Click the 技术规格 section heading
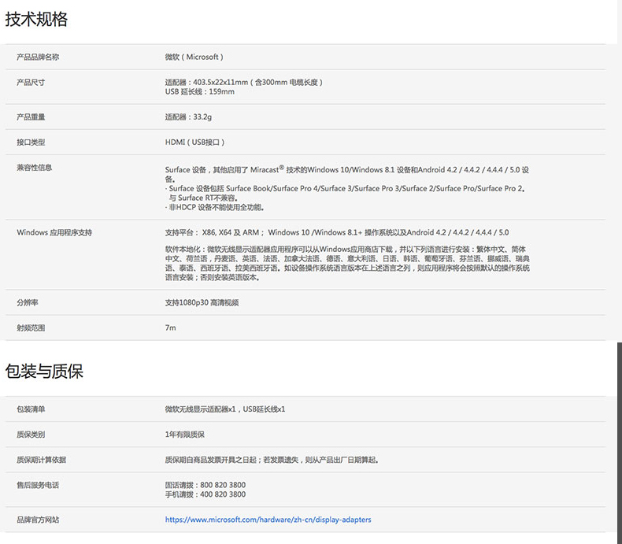This screenshot has width=622, height=544. [37, 20]
